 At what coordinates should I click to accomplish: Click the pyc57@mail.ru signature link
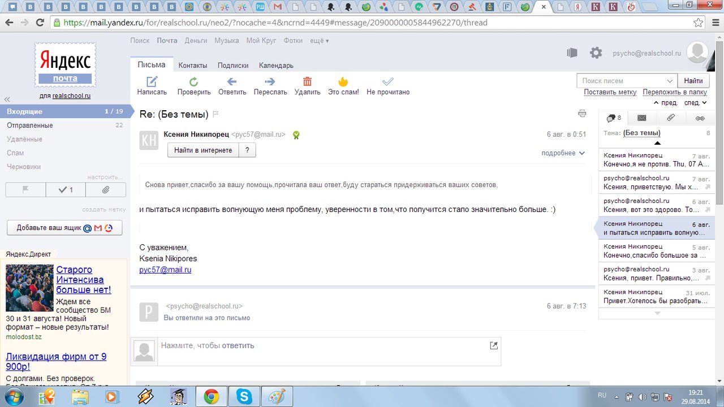[165, 270]
